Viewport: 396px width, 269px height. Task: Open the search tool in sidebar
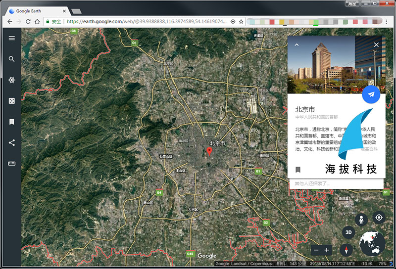coord(11,59)
